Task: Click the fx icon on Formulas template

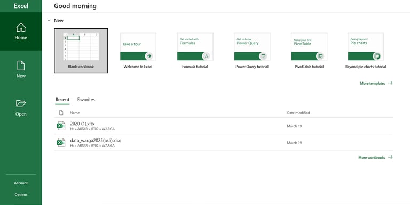Action: 206,56
